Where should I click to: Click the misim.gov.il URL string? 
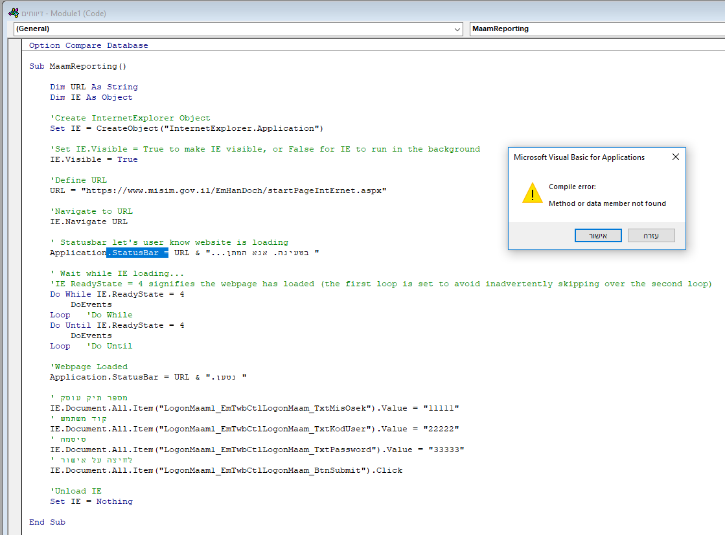pyautogui.click(x=234, y=190)
